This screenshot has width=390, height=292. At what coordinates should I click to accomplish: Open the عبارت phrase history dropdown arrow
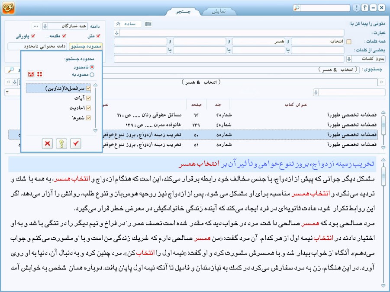pos(116,32)
